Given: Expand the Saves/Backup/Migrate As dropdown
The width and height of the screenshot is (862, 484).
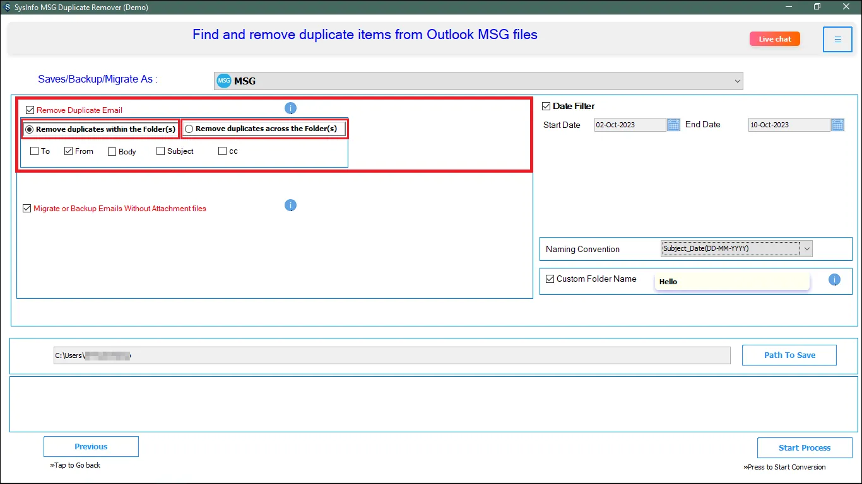Looking at the screenshot, I should [737, 81].
